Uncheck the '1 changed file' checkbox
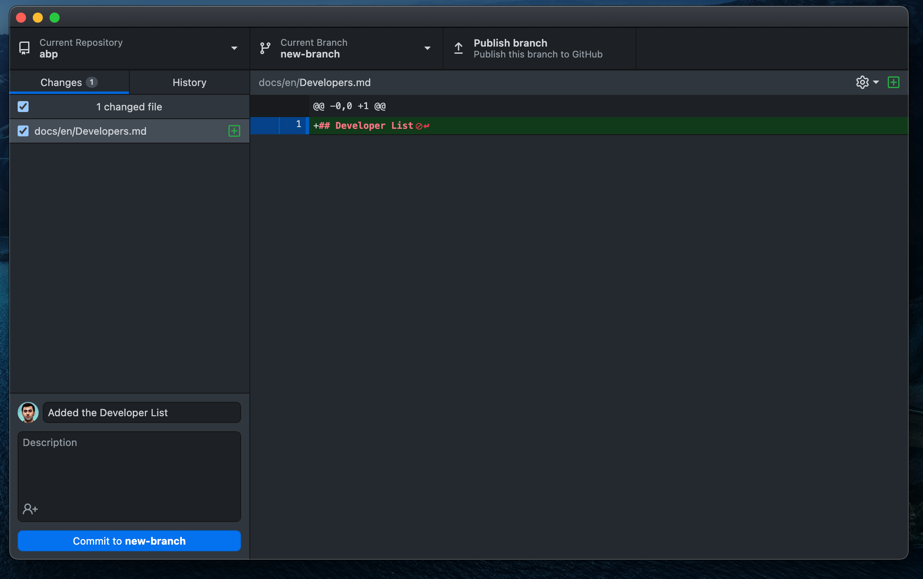This screenshot has height=579, width=923. click(23, 107)
